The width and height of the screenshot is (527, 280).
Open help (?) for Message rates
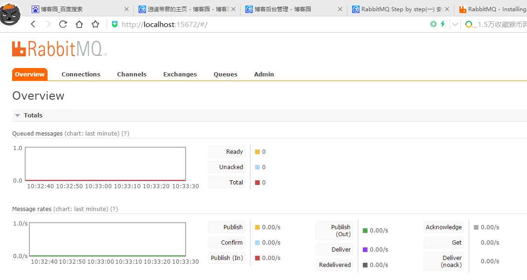tap(114, 209)
